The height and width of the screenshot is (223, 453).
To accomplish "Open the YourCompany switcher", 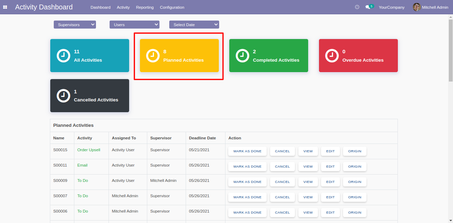I will [392, 7].
